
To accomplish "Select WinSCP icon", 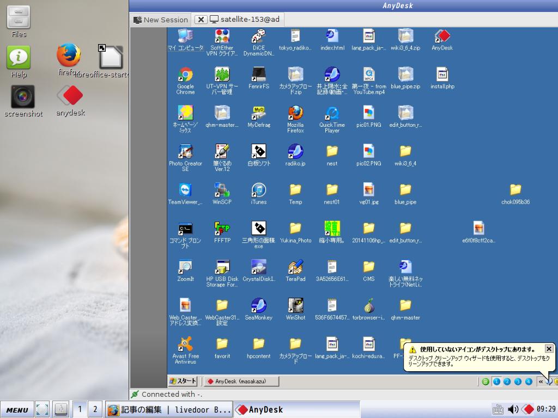I will coord(222,194).
